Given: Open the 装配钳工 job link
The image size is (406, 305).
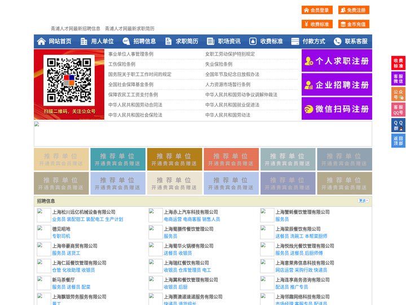Looking at the screenshot, I should point(76,219).
